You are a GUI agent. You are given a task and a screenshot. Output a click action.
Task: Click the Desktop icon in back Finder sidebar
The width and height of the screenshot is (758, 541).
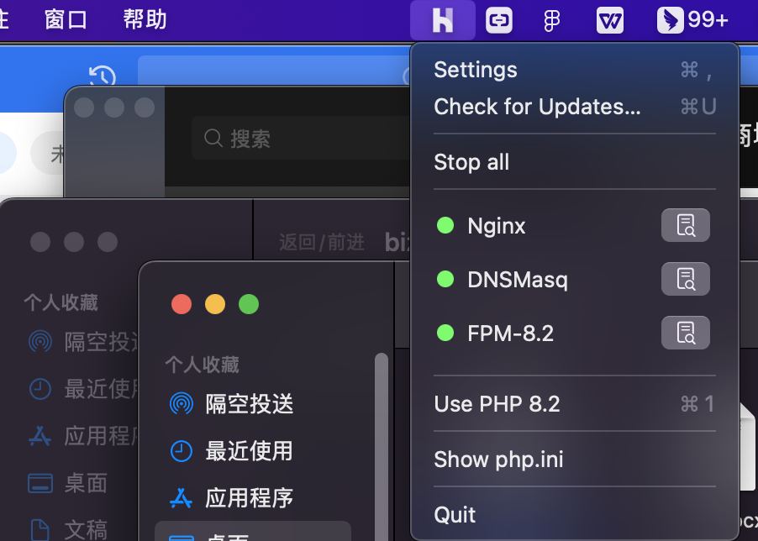40,483
